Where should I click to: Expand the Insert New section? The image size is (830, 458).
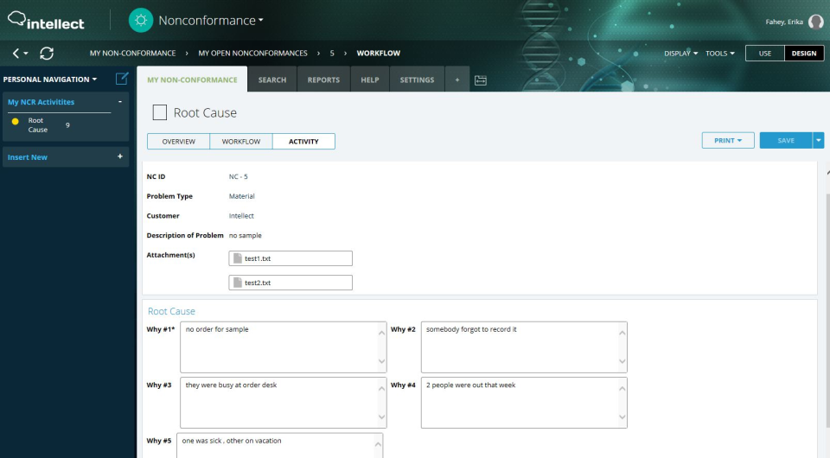point(119,157)
